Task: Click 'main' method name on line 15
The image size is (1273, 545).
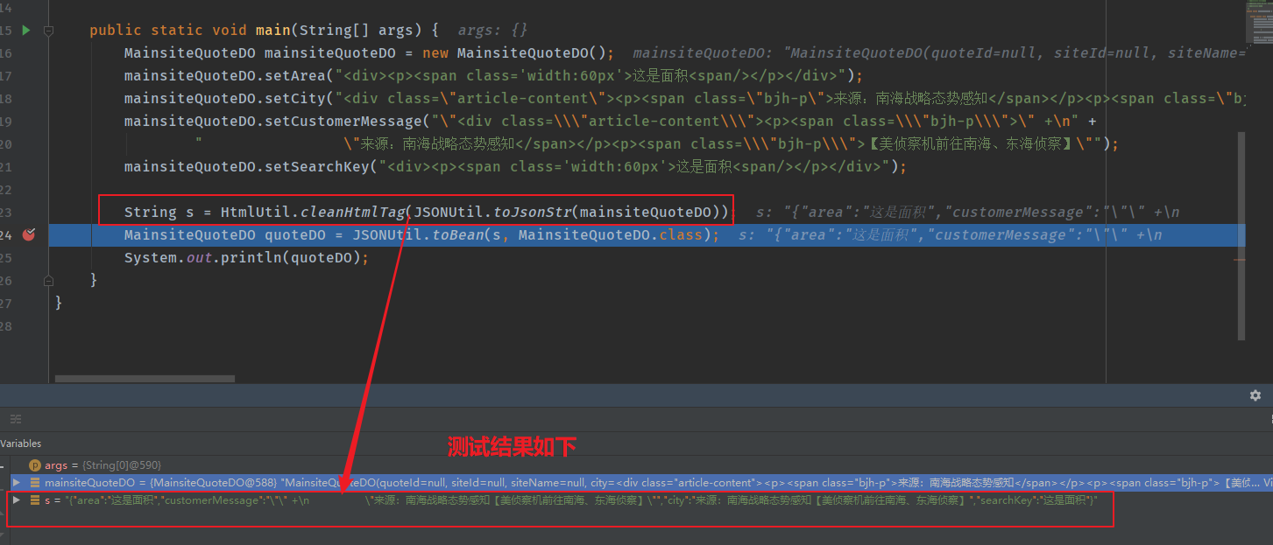Action: [x=273, y=30]
